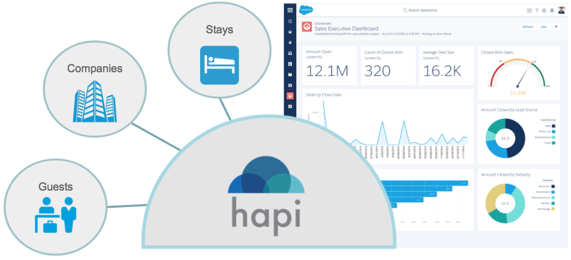Select the star person icon in the sidebar

(290, 43)
